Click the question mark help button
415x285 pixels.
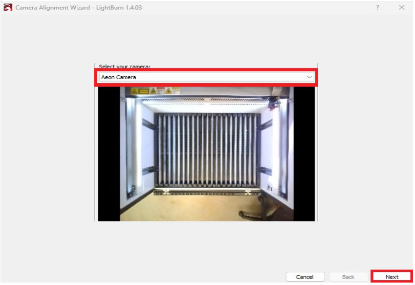(377, 7)
